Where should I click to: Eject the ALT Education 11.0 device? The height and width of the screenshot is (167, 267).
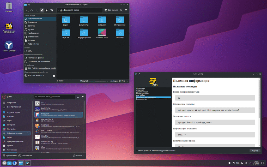(x=54, y=75)
